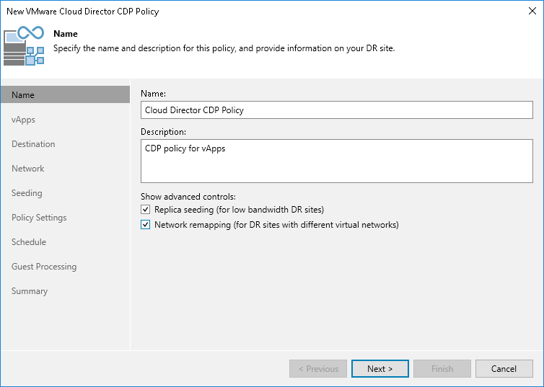The width and height of the screenshot is (544, 387).
Task: Click inside the Description text area
Action: (336, 161)
